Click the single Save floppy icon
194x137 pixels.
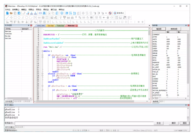coord(15,13)
